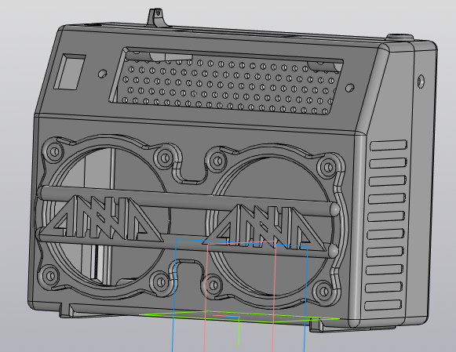Image resolution: width=456 pixels, height=352 pixels.
Task: Select the round hole left of the mesh panel
Action: (102, 74)
